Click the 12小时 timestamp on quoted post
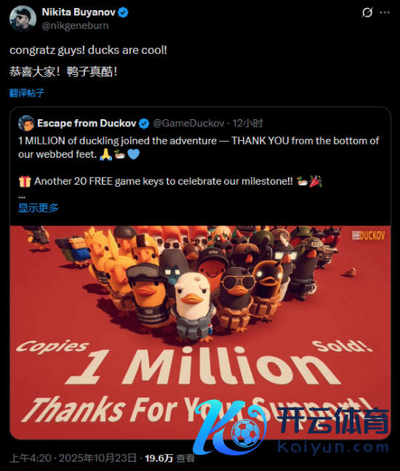The height and width of the screenshot is (471, 400). coord(247,123)
